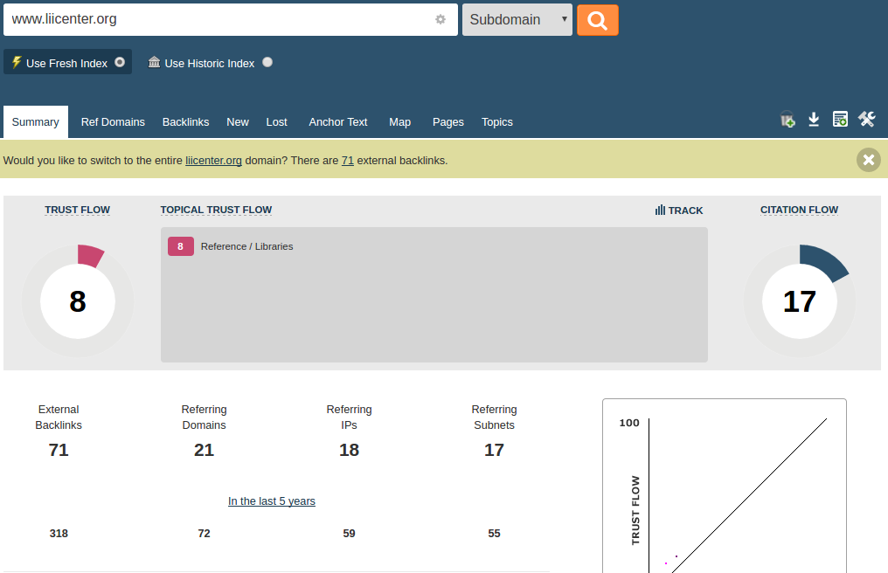Image resolution: width=888 pixels, height=573 pixels.
Task: Click the 5-year referring IPs figure 59
Action: pos(349,534)
